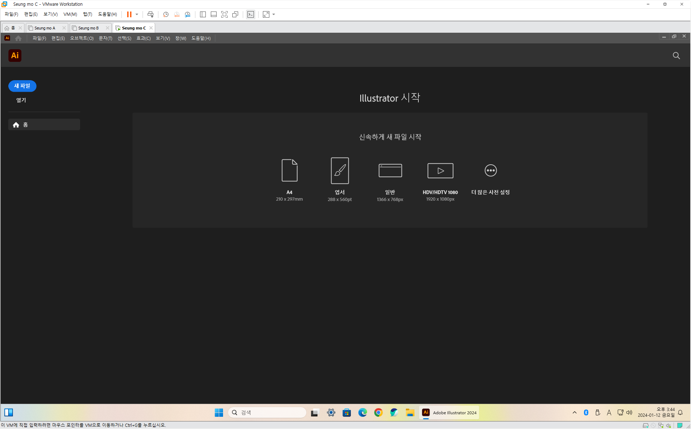The height and width of the screenshot is (429, 691).
Task: Click the home icon in Illustrator menu bar
Action: [18, 38]
